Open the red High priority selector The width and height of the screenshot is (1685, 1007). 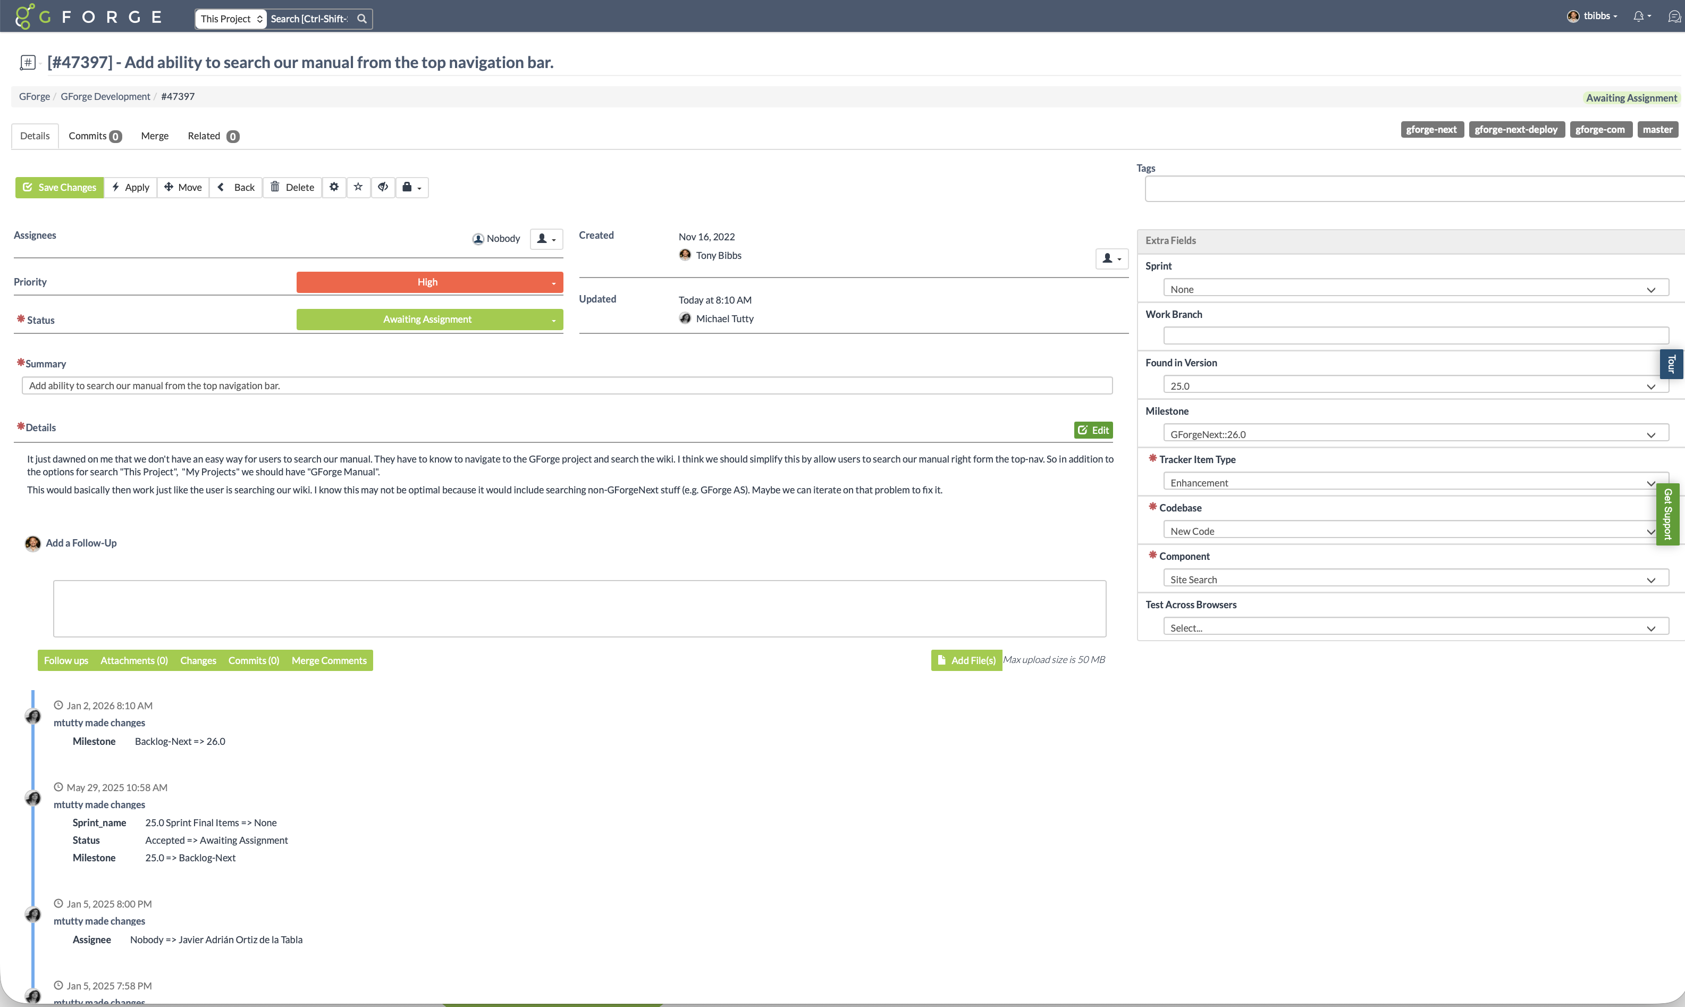click(429, 282)
